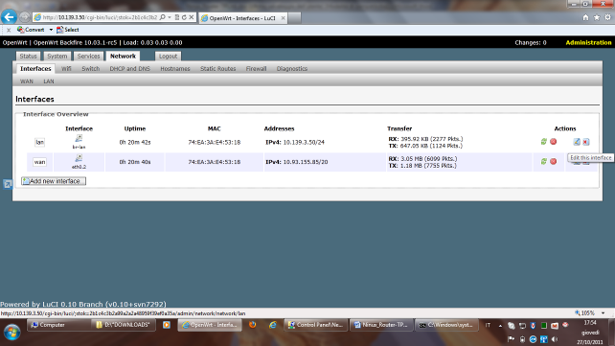Open the Wifi subtab
Screen dimensions: 615x346
66,69
